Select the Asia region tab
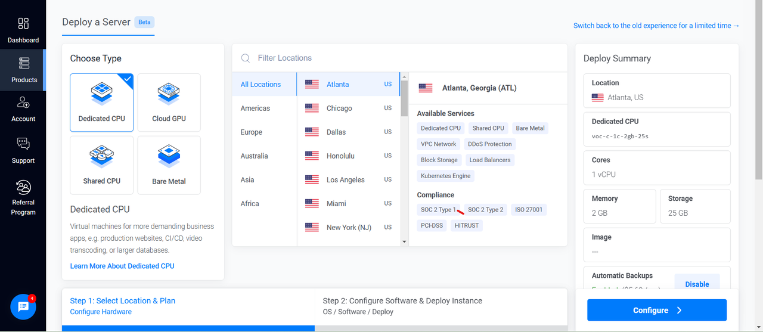Screen dimensions: 763x332 (x=264, y=180)
